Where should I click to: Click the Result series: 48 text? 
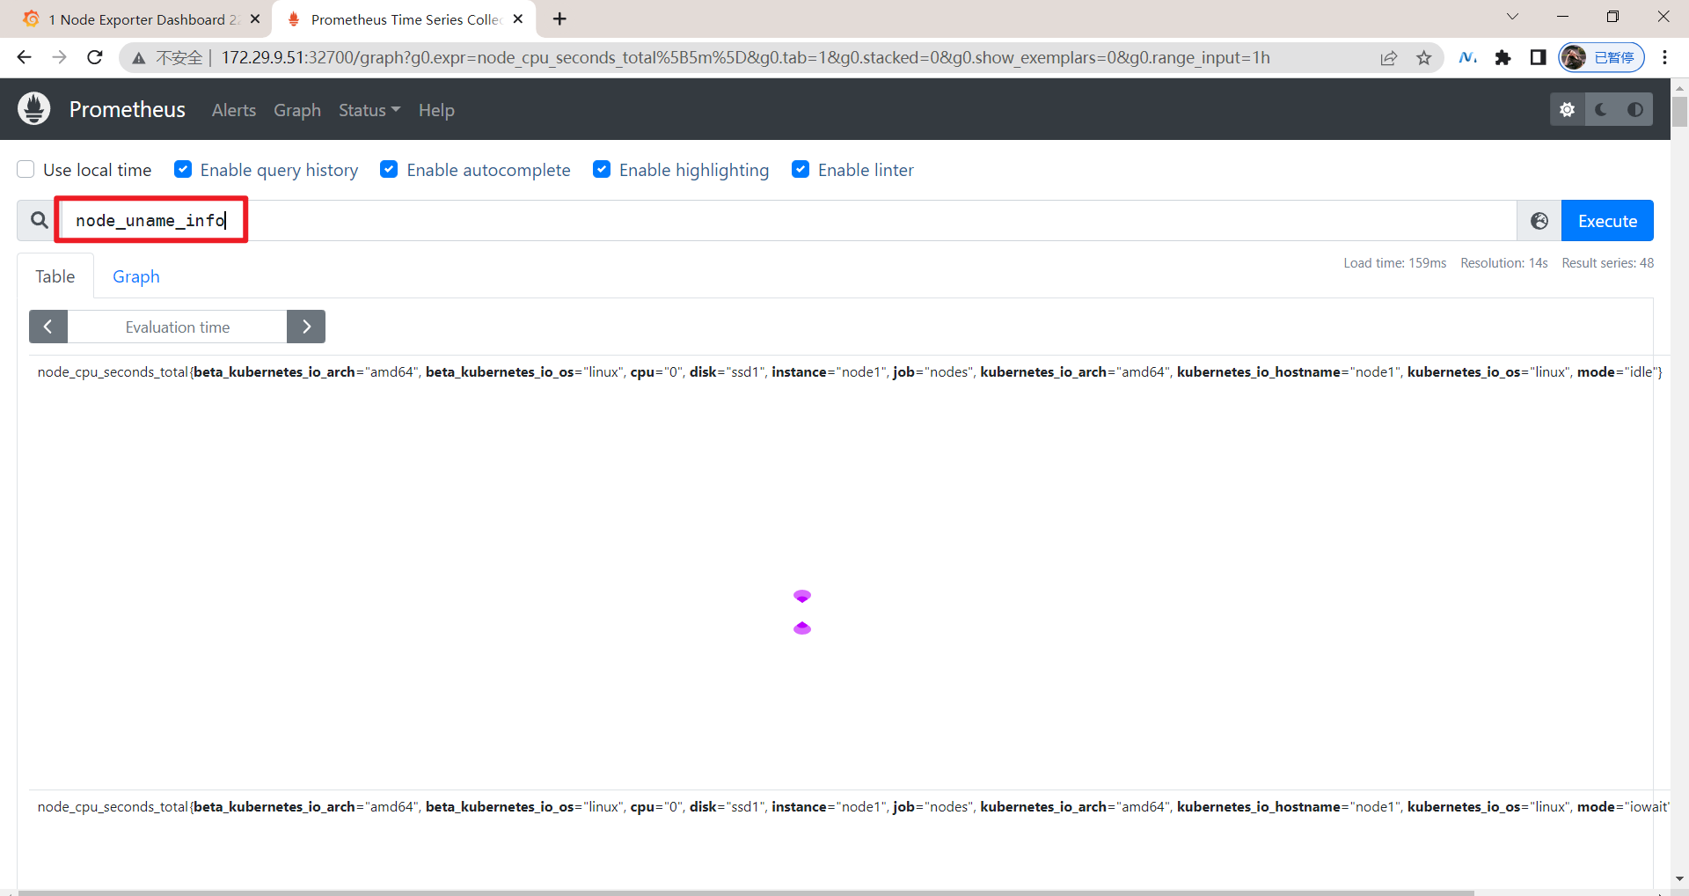click(x=1608, y=263)
